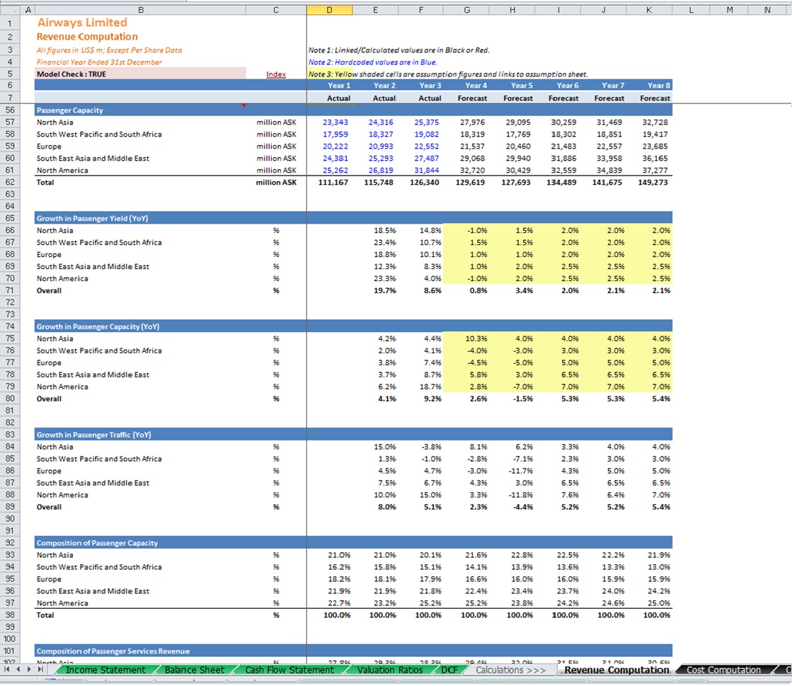Image resolution: width=792 pixels, height=686 pixels.
Task: Select row 71 header
Action: tap(10, 290)
